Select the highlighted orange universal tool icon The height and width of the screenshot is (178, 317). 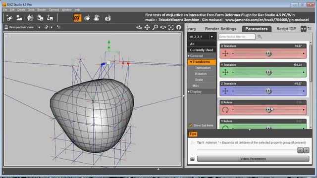pyautogui.click(x=77, y=18)
